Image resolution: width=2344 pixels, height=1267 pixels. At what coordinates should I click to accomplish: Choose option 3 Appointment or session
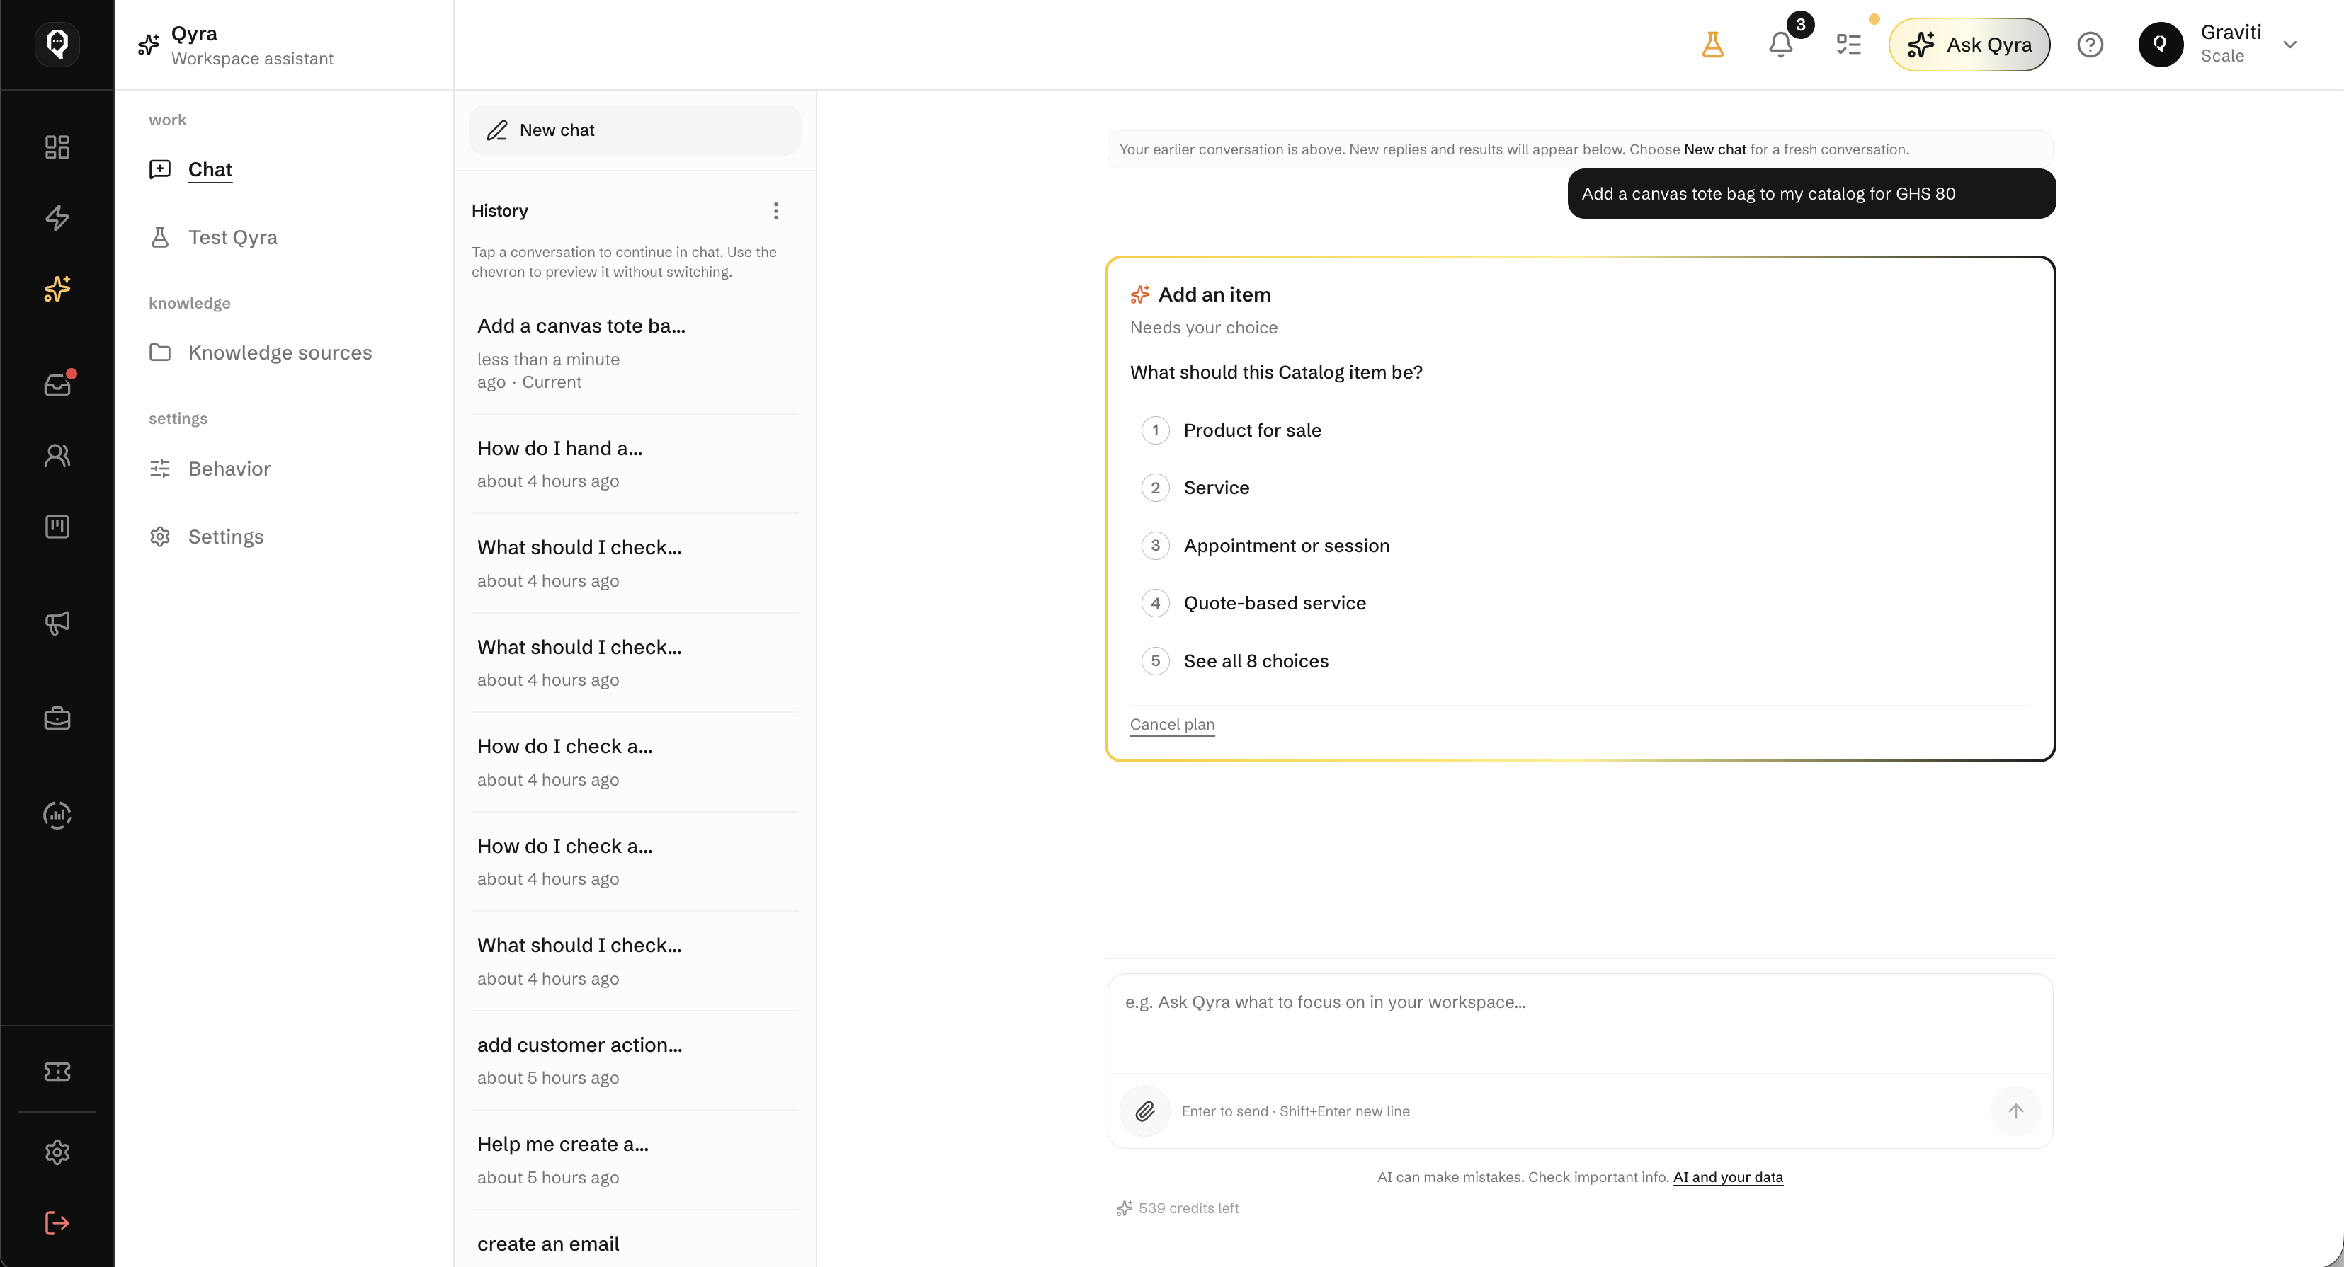coord(1265,546)
